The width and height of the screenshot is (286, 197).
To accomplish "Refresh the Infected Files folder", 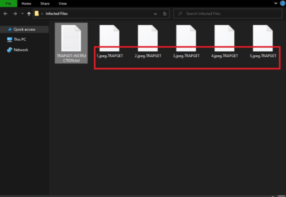I will pyautogui.click(x=165, y=14).
